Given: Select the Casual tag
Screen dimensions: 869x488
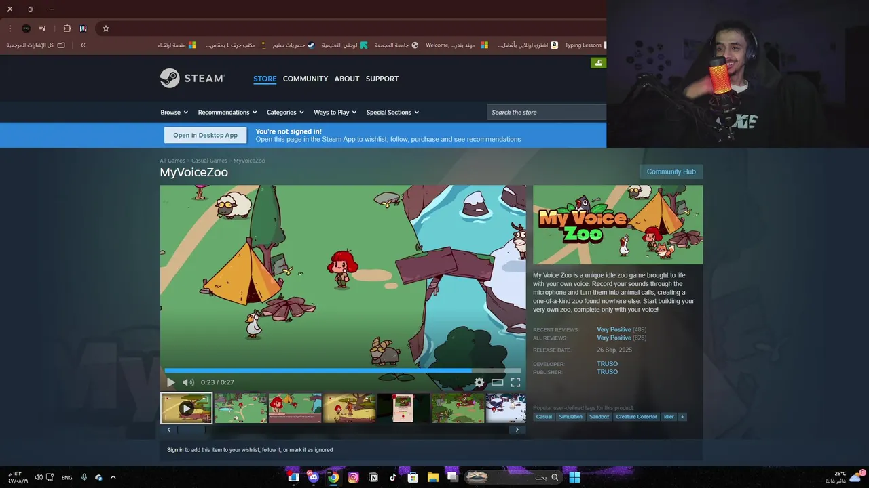Looking at the screenshot, I should [x=544, y=417].
